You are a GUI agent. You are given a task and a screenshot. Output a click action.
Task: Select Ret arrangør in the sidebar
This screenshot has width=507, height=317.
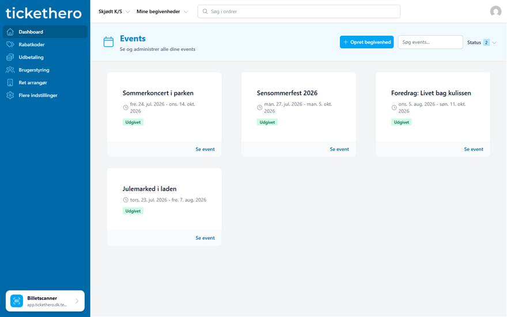[x=46, y=82]
